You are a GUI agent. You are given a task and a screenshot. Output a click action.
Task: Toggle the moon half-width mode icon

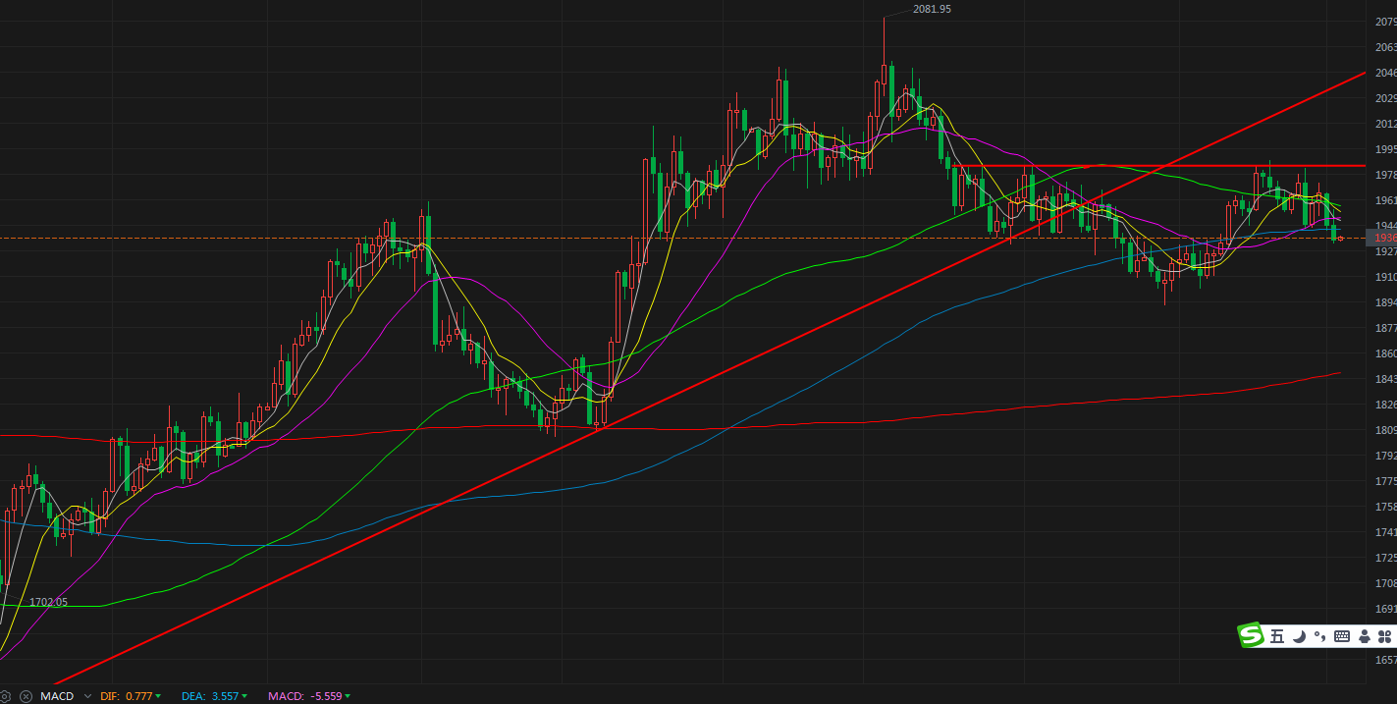pos(1299,636)
